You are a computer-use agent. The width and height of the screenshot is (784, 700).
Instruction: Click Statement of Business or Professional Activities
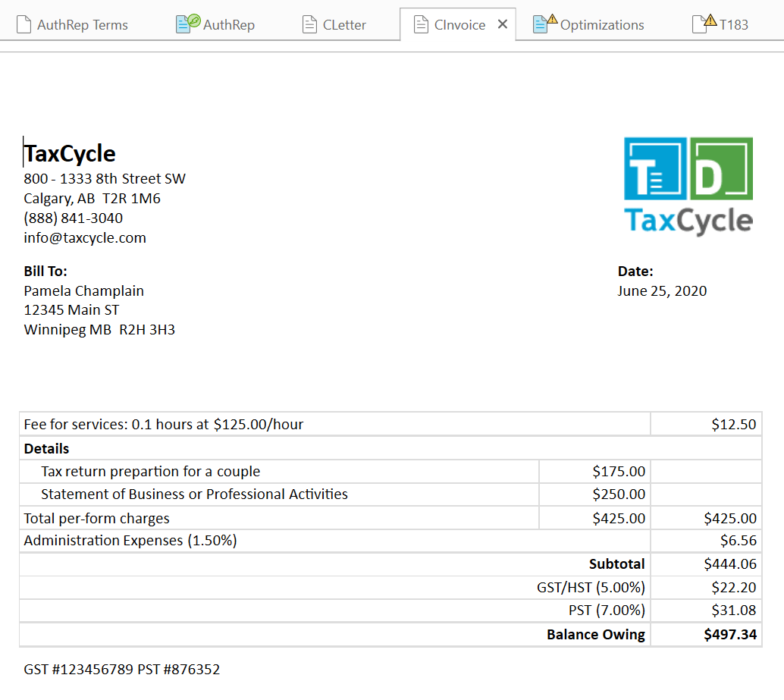coord(195,494)
